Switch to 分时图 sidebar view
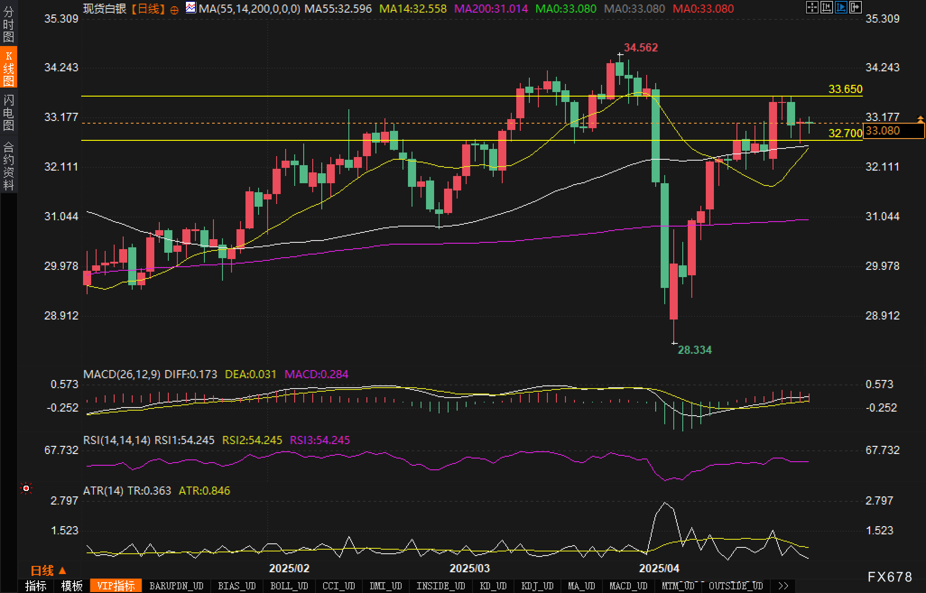Screen dimensions: 926x593 coord(9,24)
